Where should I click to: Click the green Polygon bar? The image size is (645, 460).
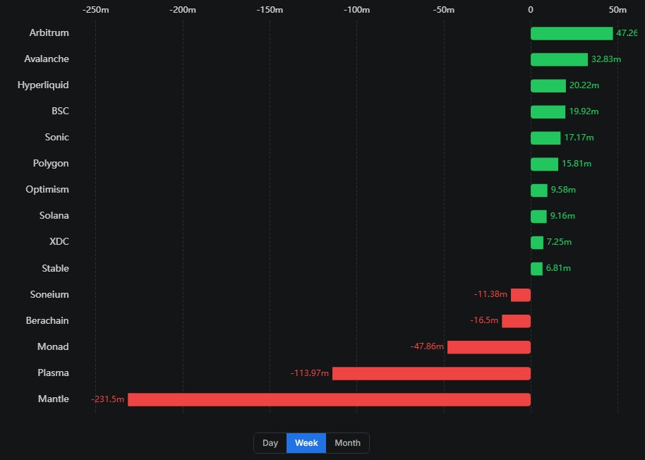point(544,164)
